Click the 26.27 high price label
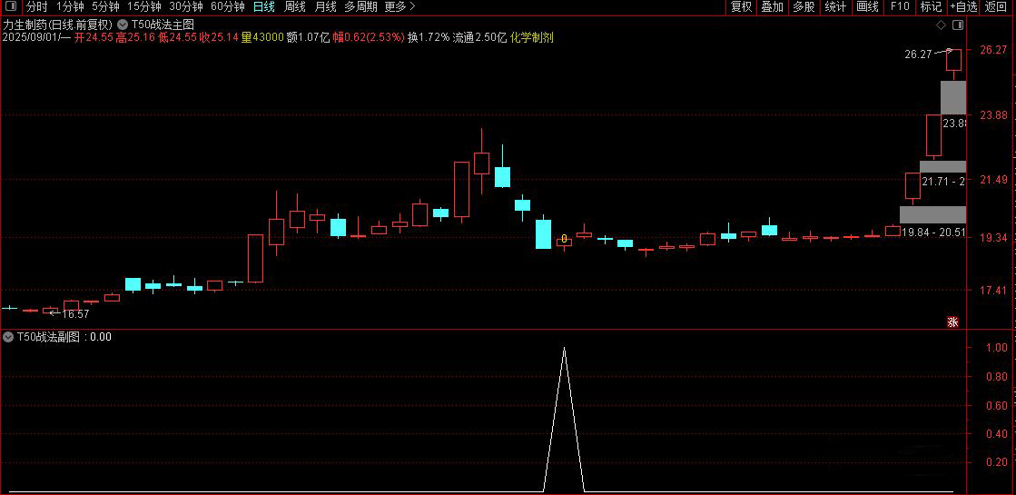This screenshot has width=1016, height=495. pos(917,55)
